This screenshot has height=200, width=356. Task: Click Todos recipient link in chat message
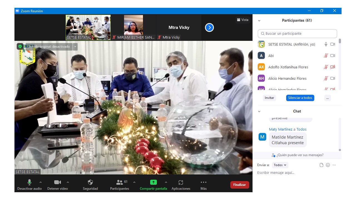tap(301, 129)
